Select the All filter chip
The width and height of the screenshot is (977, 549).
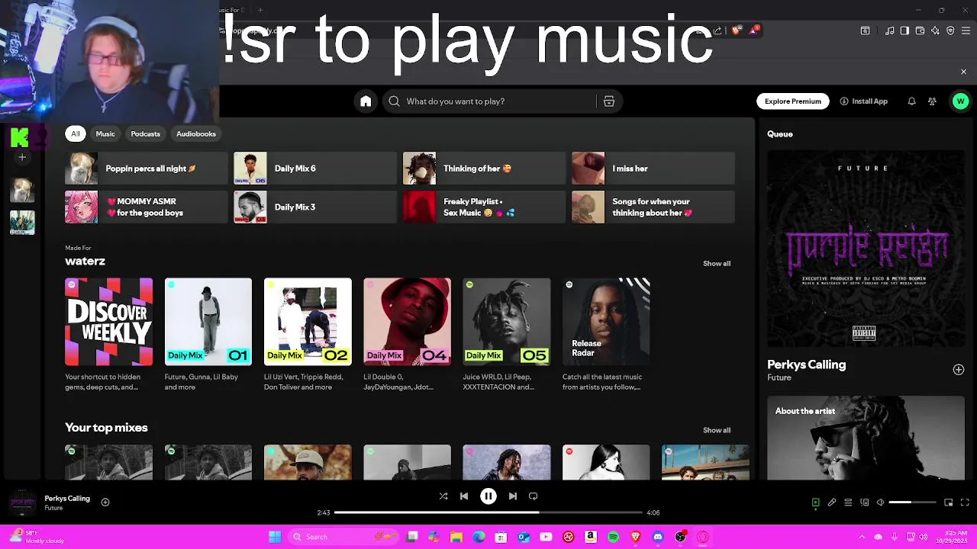click(76, 133)
